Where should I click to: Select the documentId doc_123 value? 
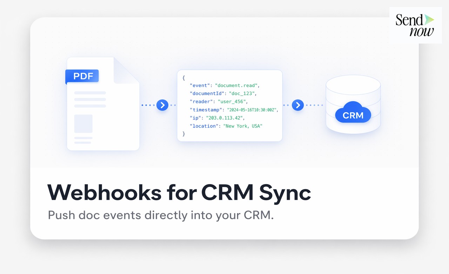(242, 93)
